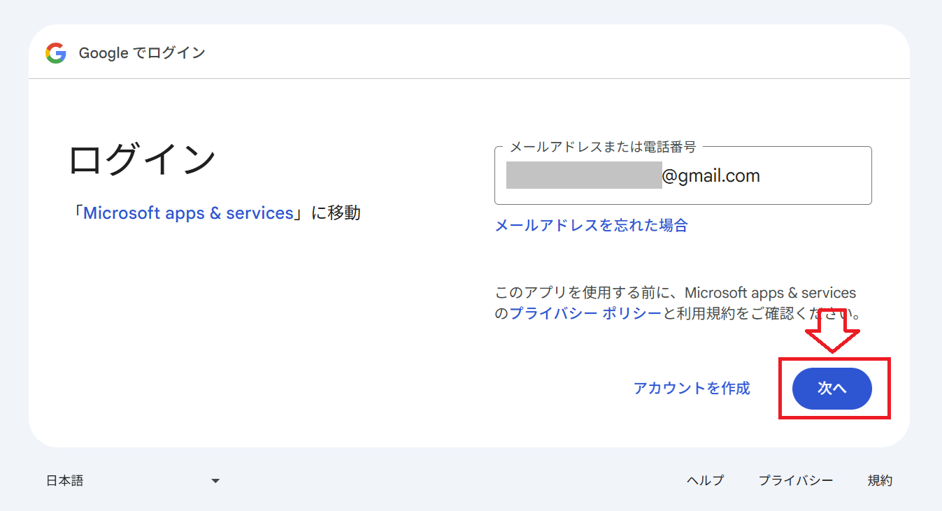
Task: Open the Microsoft apps & services link
Action: click(x=188, y=213)
